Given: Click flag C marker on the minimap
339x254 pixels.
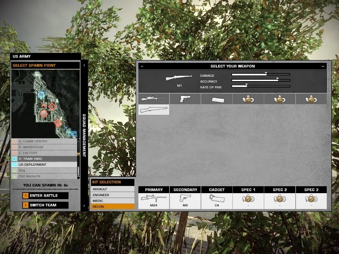Looking at the screenshot, I should [x=44, y=113].
